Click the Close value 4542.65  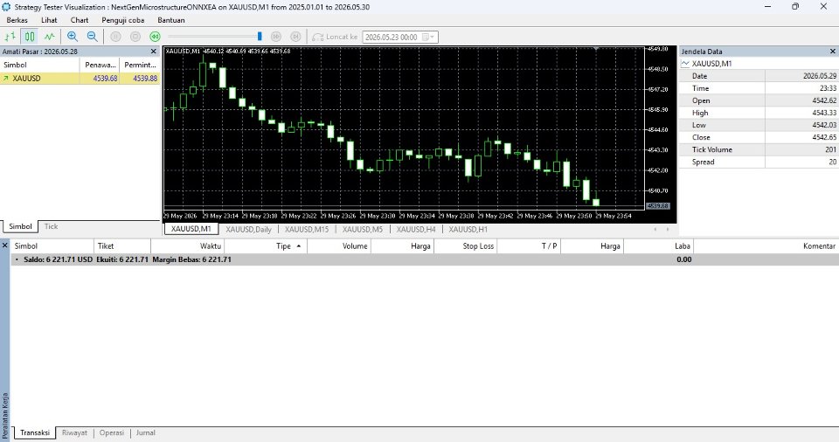824,137
